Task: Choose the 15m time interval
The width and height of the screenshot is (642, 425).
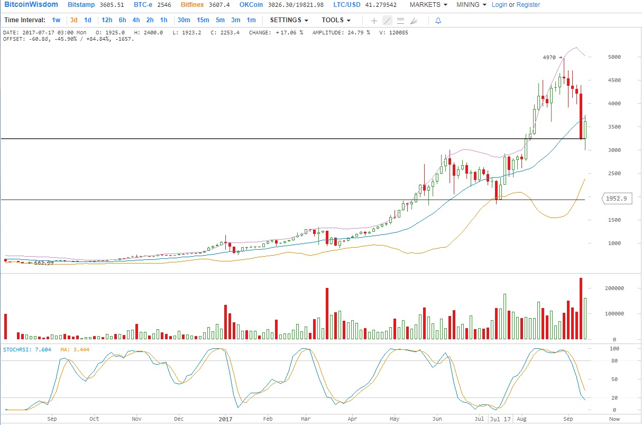Action: pyautogui.click(x=203, y=20)
